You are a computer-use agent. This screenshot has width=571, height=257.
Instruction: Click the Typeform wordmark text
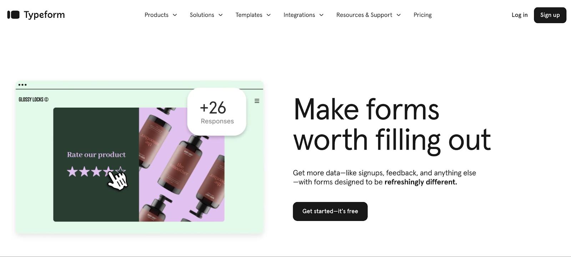[44, 15]
